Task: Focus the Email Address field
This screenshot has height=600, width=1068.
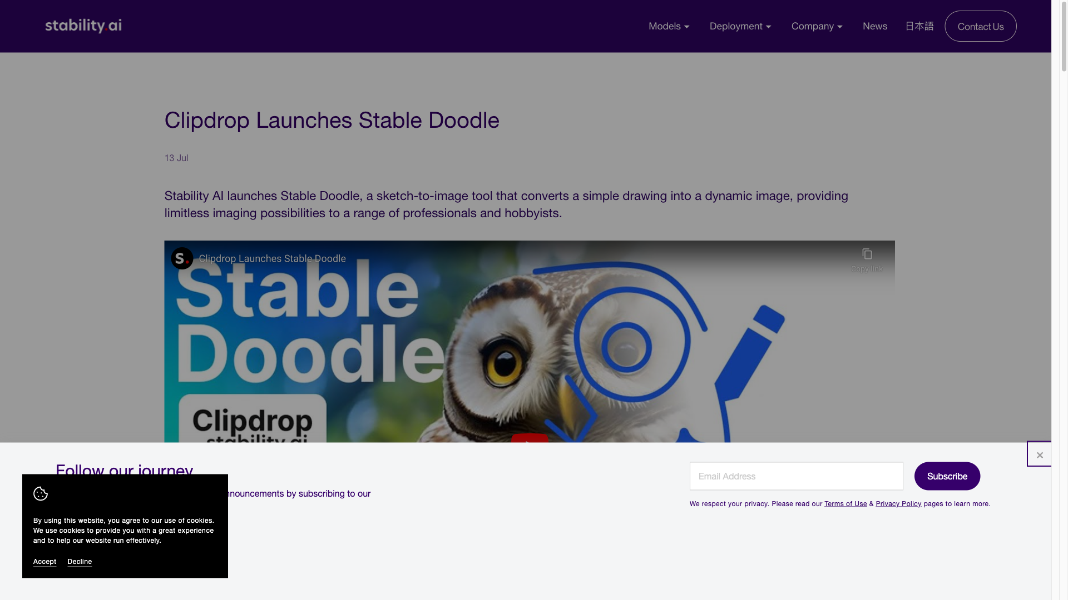Action: coord(796,476)
